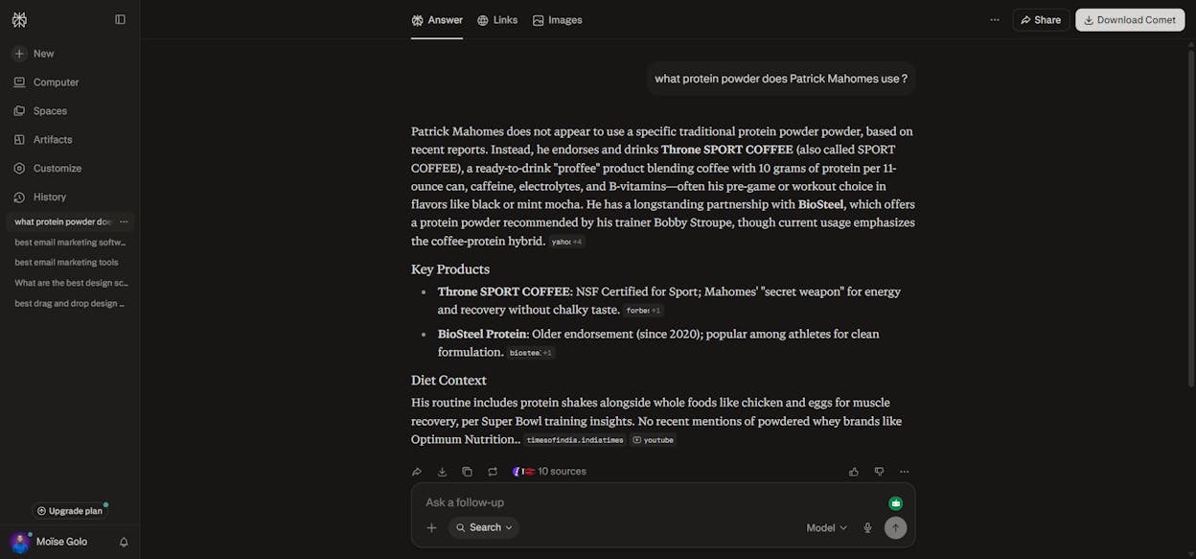Open the Model dropdown

click(x=826, y=527)
